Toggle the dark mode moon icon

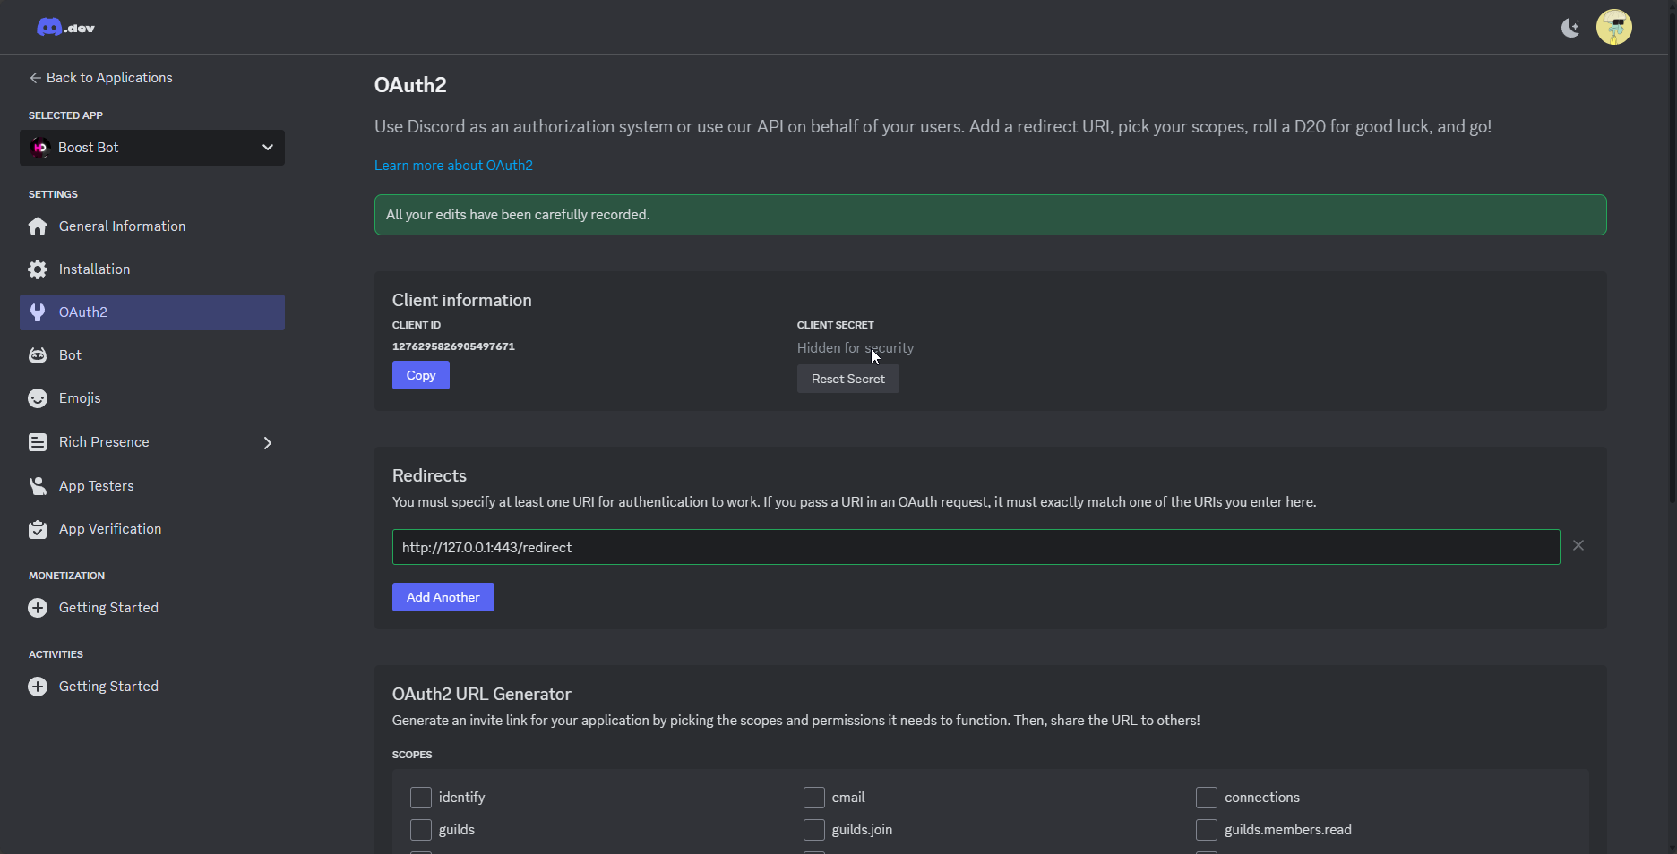tap(1569, 28)
